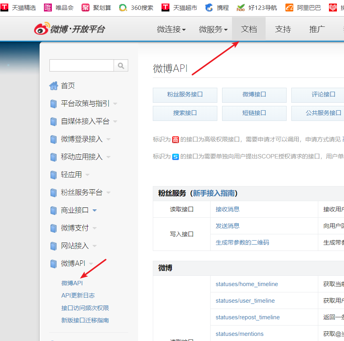This screenshot has width=344, height=341.
Task: Click the book icon beside 自媒体接入平台
Action: click(x=53, y=121)
